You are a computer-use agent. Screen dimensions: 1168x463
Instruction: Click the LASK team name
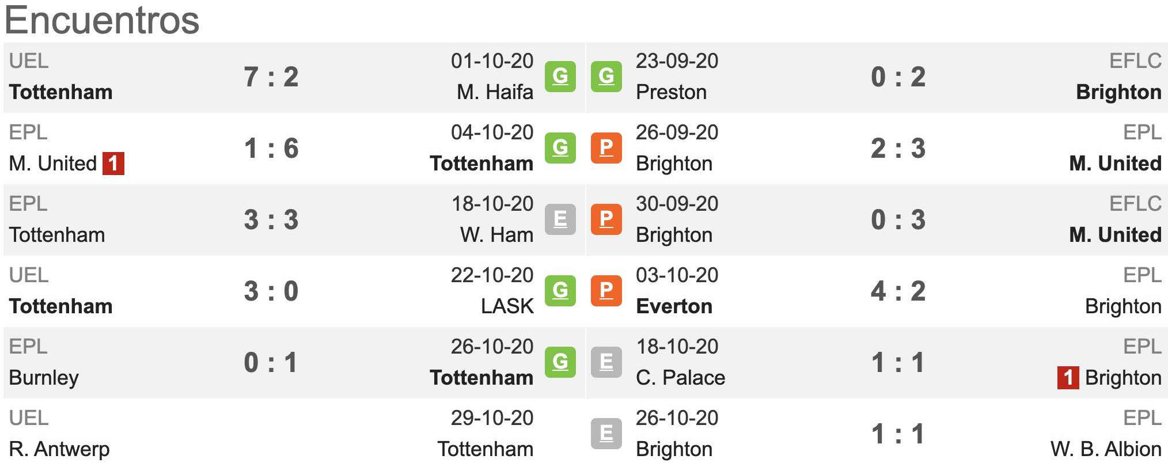pos(507,306)
